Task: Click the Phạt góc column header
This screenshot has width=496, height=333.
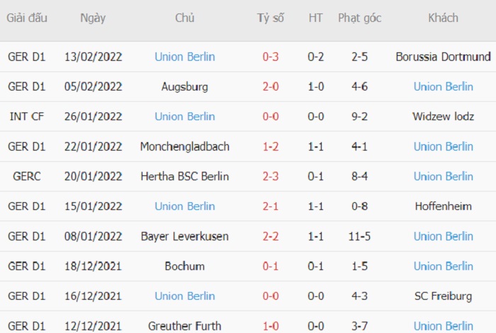Action: 360,18
